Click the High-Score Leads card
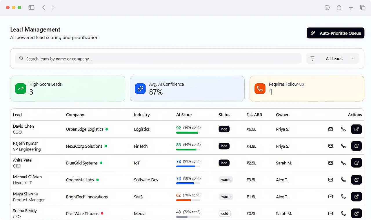The height and width of the screenshot is (220, 371). [x=68, y=89]
